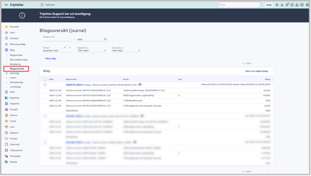Click the Rapporter icon in sidebar
This screenshot has width=311, height=176.
click(6, 103)
